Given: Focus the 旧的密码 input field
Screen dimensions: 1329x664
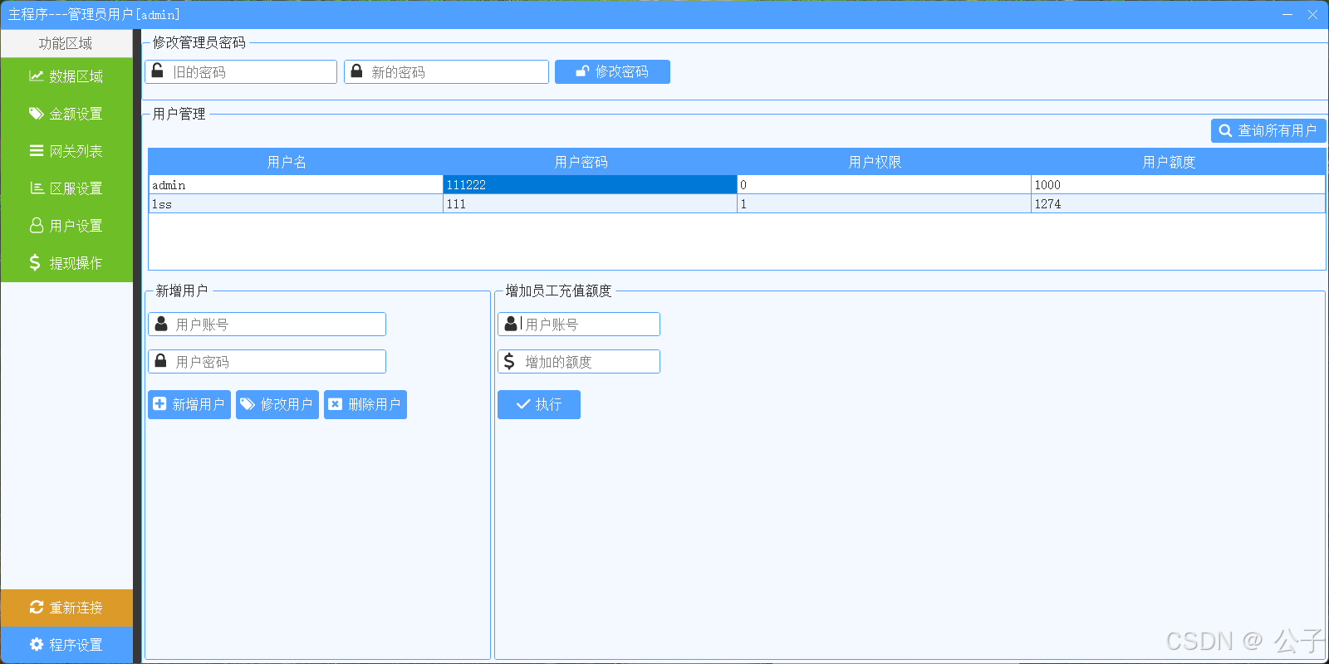Looking at the screenshot, I should coord(241,72).
